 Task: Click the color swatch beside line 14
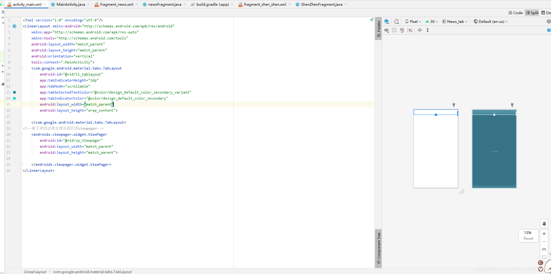(x=14, y=98)
